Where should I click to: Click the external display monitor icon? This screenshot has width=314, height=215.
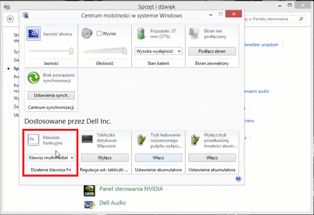tap(194, 34)
